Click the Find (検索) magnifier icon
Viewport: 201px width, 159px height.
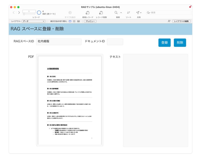pyautogui.click(x=116, y=12)
